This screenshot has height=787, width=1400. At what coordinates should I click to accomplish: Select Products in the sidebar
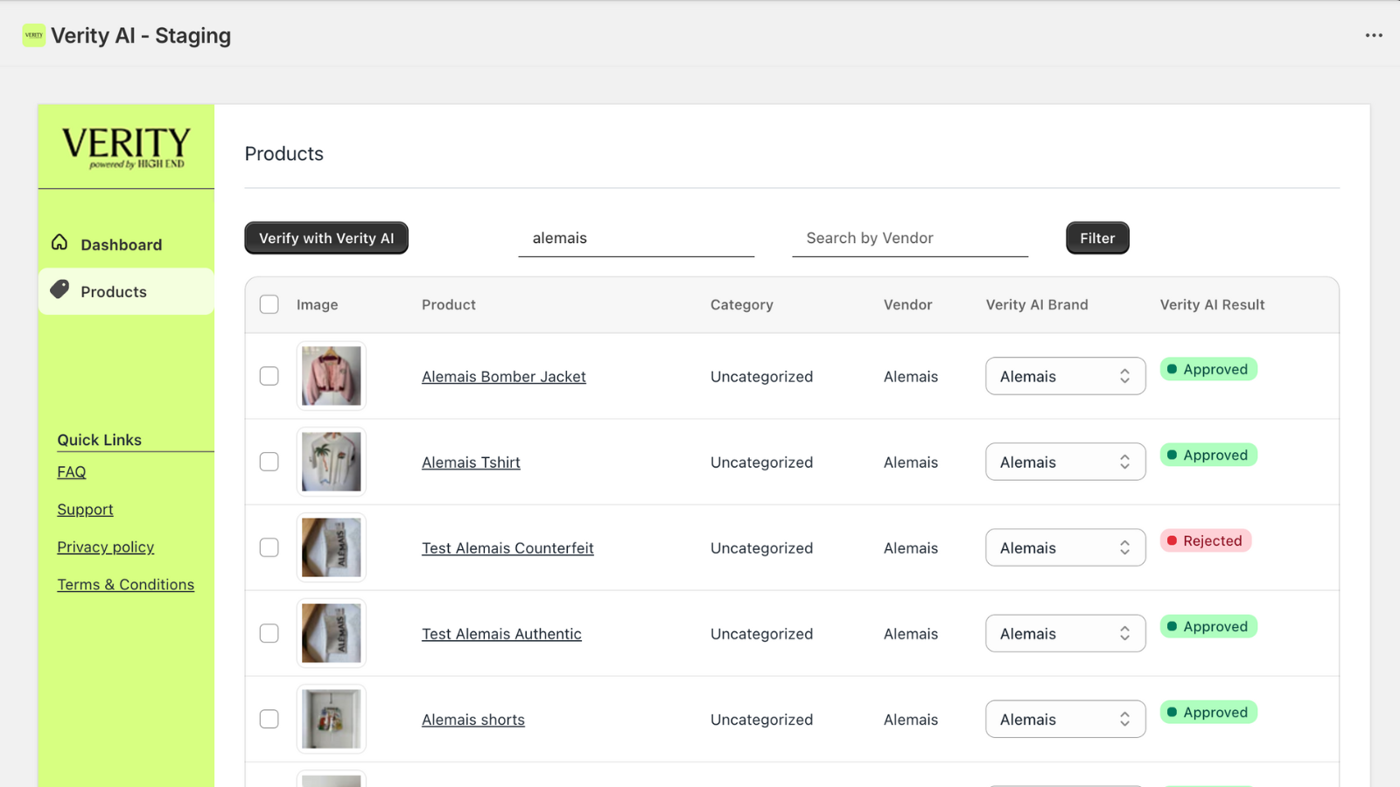126,292
